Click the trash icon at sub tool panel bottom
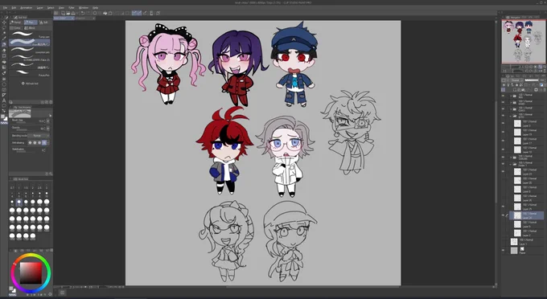Image resolution: width=547 pixels, height=299 pixels. tap(51, 102)
